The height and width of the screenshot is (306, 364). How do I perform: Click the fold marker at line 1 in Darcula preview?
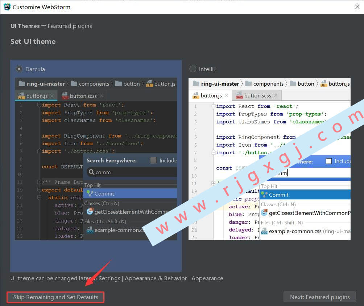click(39, 105)
